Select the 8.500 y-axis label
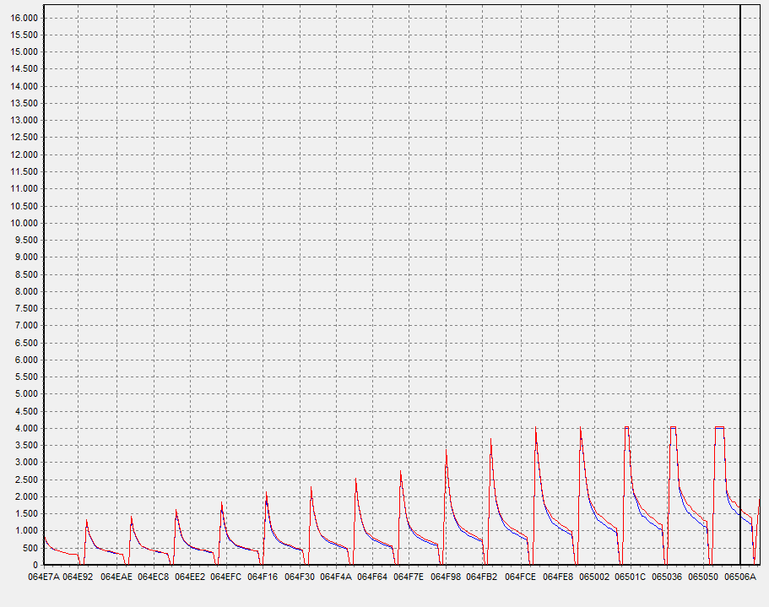Screen dimensions: 769x607 26,274
